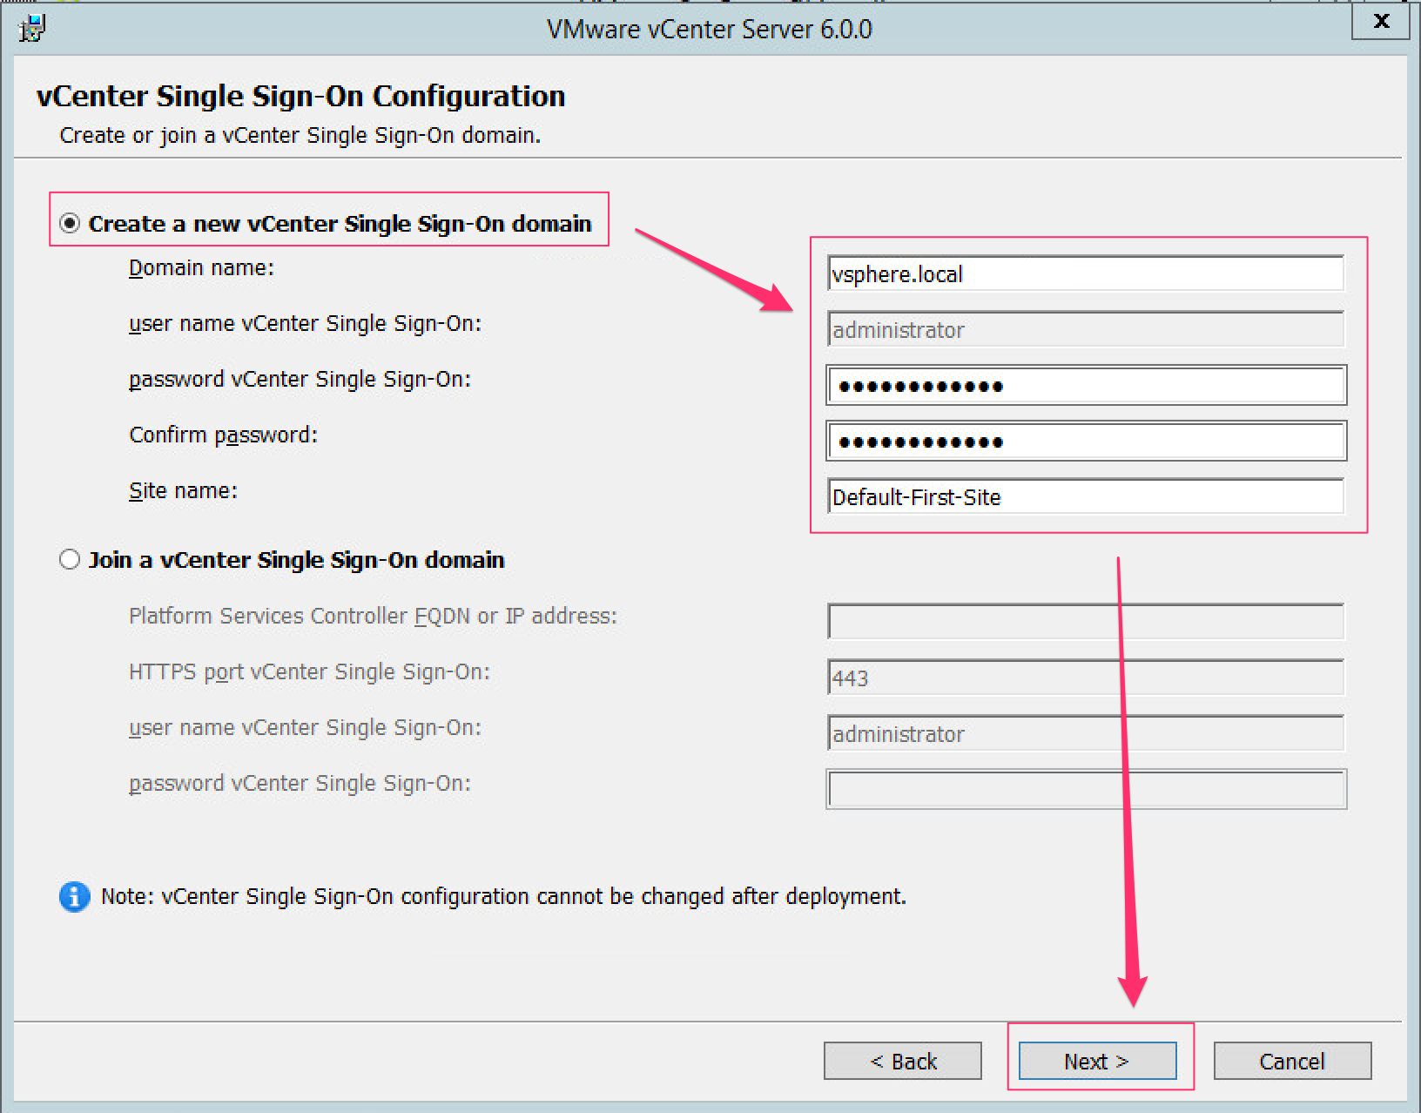Select the password vCenter Single Sign-On field
Viewport: 1421px width, 1113px height.
pos(1084,385)
